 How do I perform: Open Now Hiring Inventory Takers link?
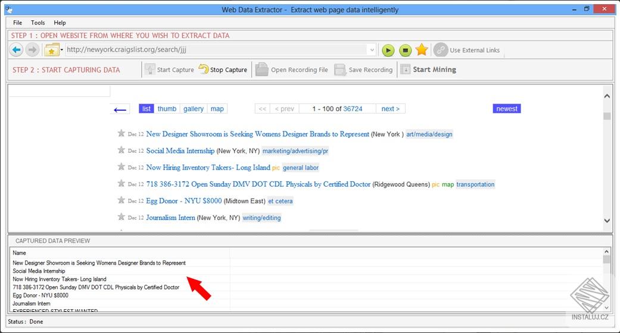pyautogui.click(x=208, y=168)
